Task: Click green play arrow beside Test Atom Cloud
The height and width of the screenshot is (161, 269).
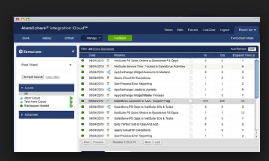Action: pyautogui.click(x=71, y=102)
